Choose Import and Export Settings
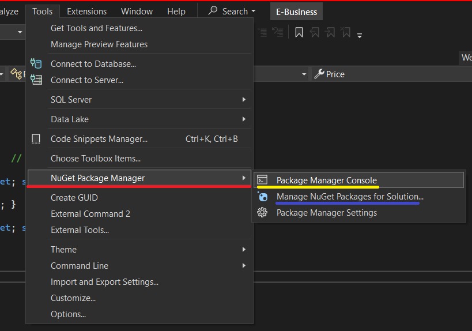Image resolution: width=472 pixels, height=331 pixels. pyautogui.click(x=104, y=282)
